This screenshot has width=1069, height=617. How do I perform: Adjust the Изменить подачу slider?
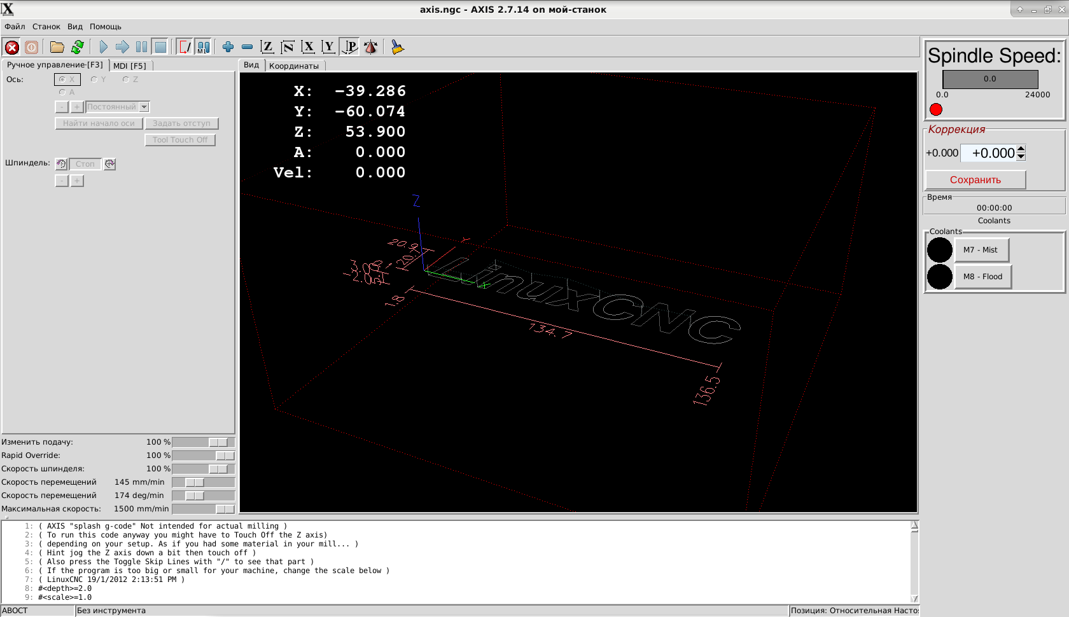click(x=204, y=442)
